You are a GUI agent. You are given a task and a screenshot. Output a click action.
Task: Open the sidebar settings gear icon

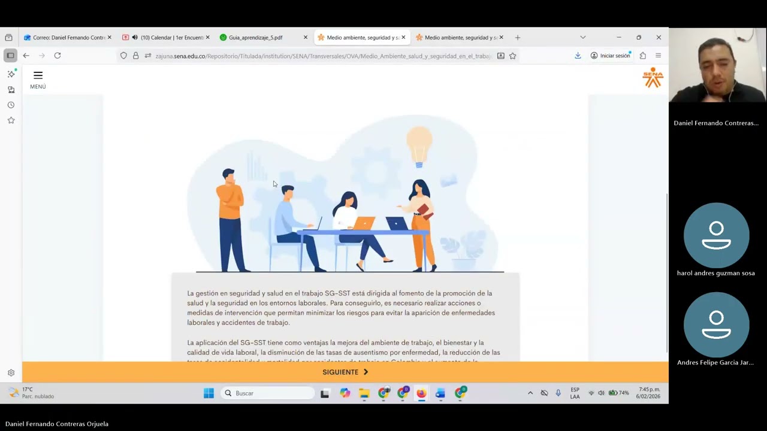coord(11,372)
